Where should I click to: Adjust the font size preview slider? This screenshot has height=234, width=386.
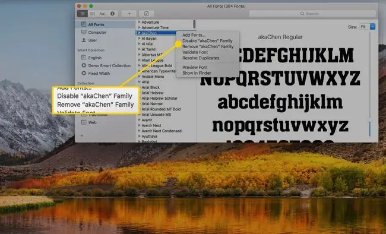coord(370,120)
